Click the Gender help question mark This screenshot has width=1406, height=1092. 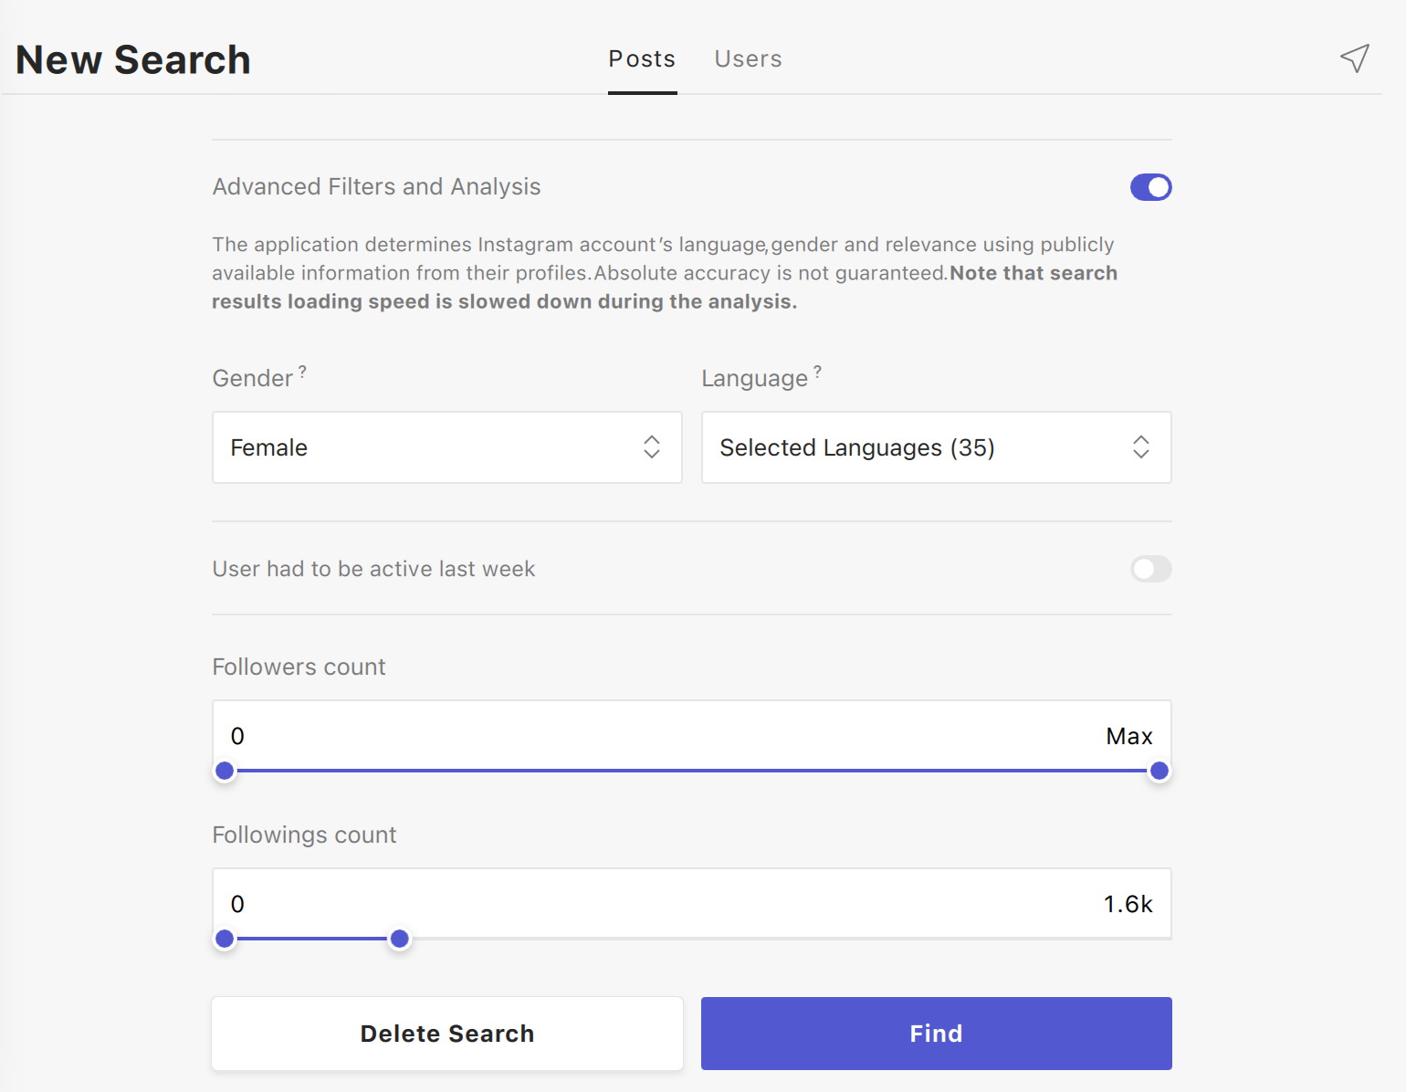click(x=302, y=372)
